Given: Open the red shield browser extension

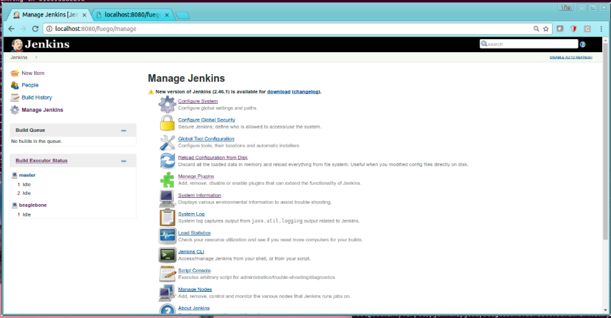Looking at the screenshot, I should [573, 28].
